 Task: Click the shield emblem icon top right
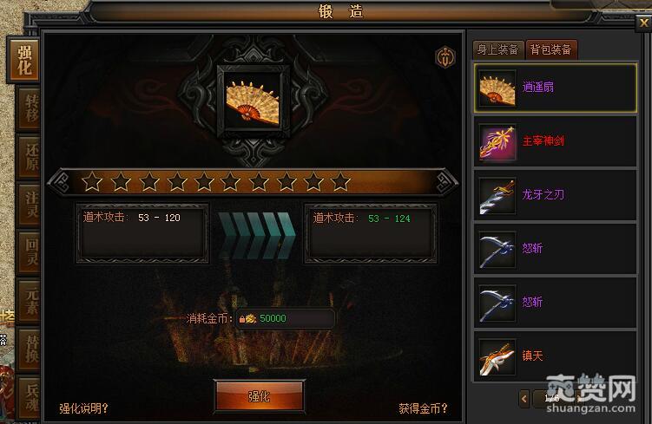pyautogui.click(x=445, y=57)
